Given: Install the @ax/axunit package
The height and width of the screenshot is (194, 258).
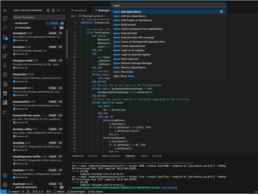Looking at the screenshot, I should coord(52,88).
